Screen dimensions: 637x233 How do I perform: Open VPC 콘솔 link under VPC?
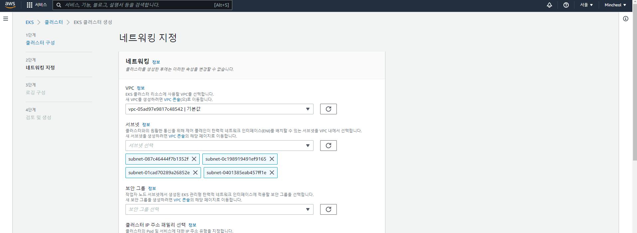(x=172, y=99)
